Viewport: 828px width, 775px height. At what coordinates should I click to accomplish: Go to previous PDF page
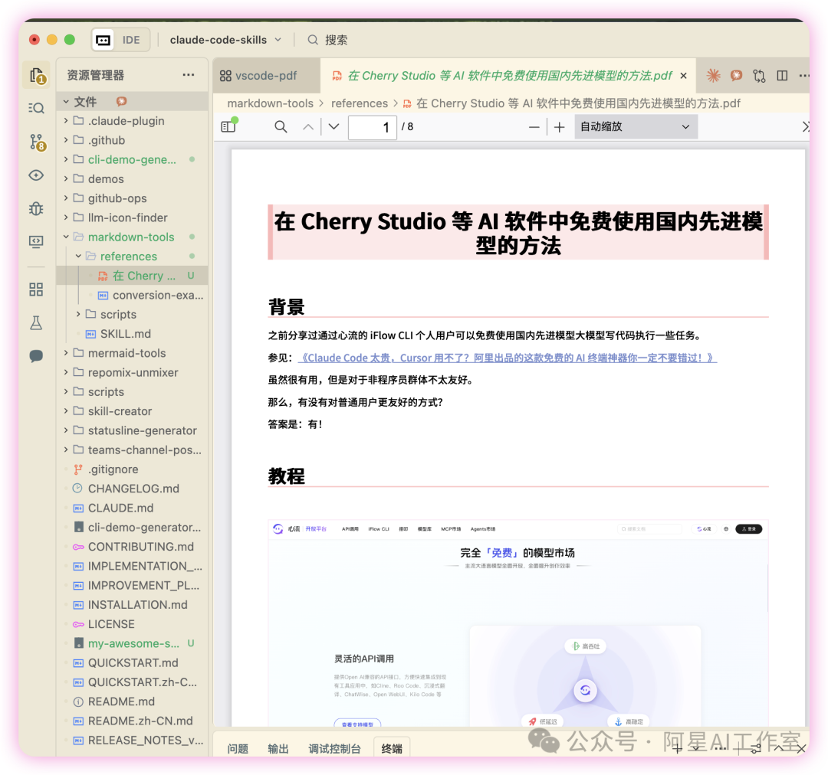[308, 126]
